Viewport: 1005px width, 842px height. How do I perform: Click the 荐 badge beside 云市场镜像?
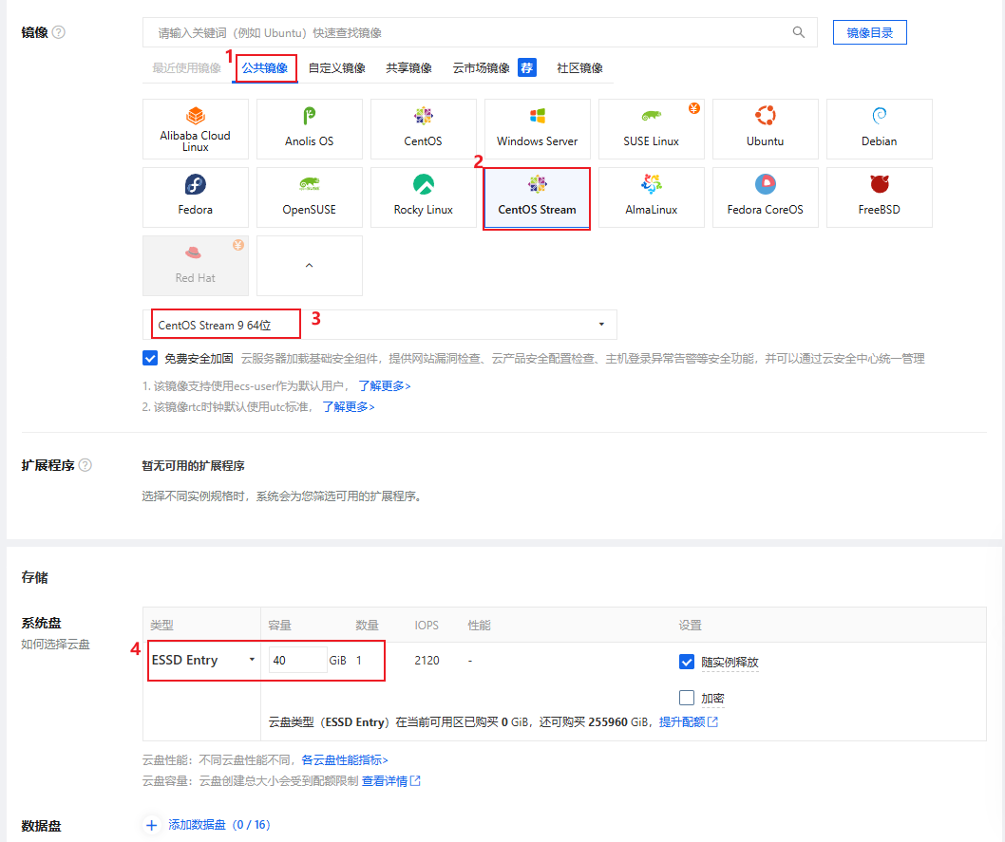(x=527, y=67)
